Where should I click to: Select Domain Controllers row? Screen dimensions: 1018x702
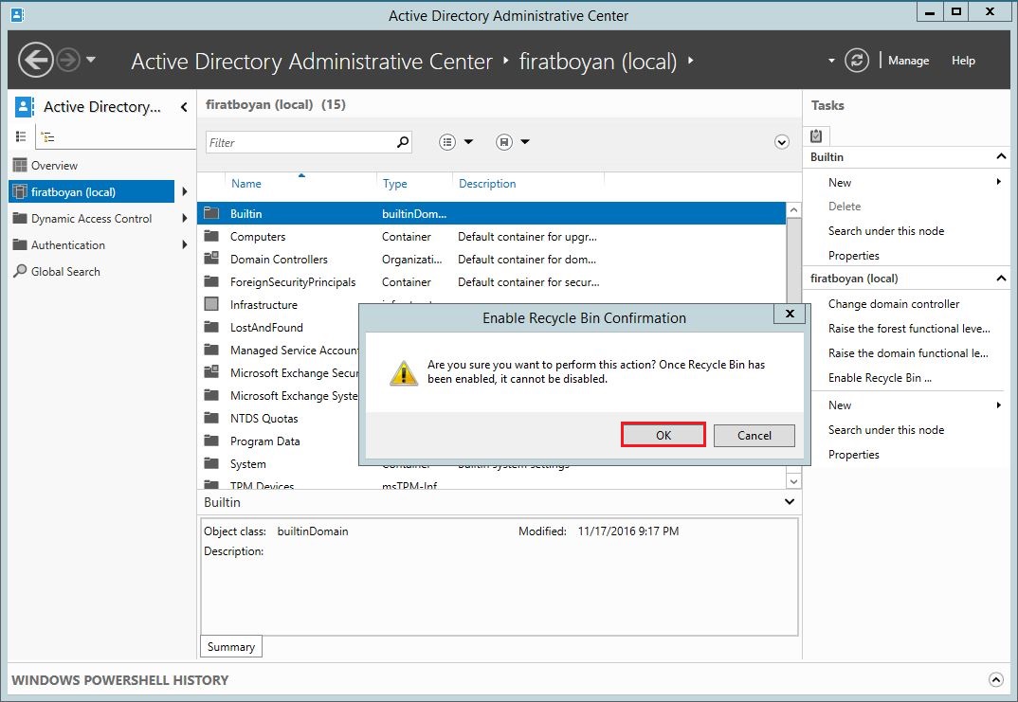[492, 260]
